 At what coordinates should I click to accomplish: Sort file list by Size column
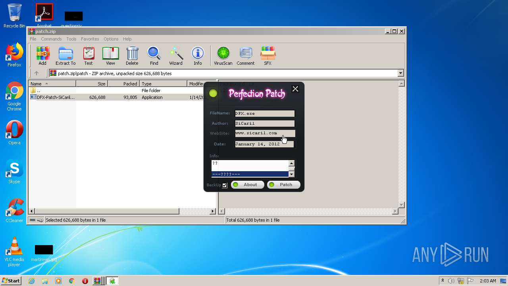tap(92, 84)
